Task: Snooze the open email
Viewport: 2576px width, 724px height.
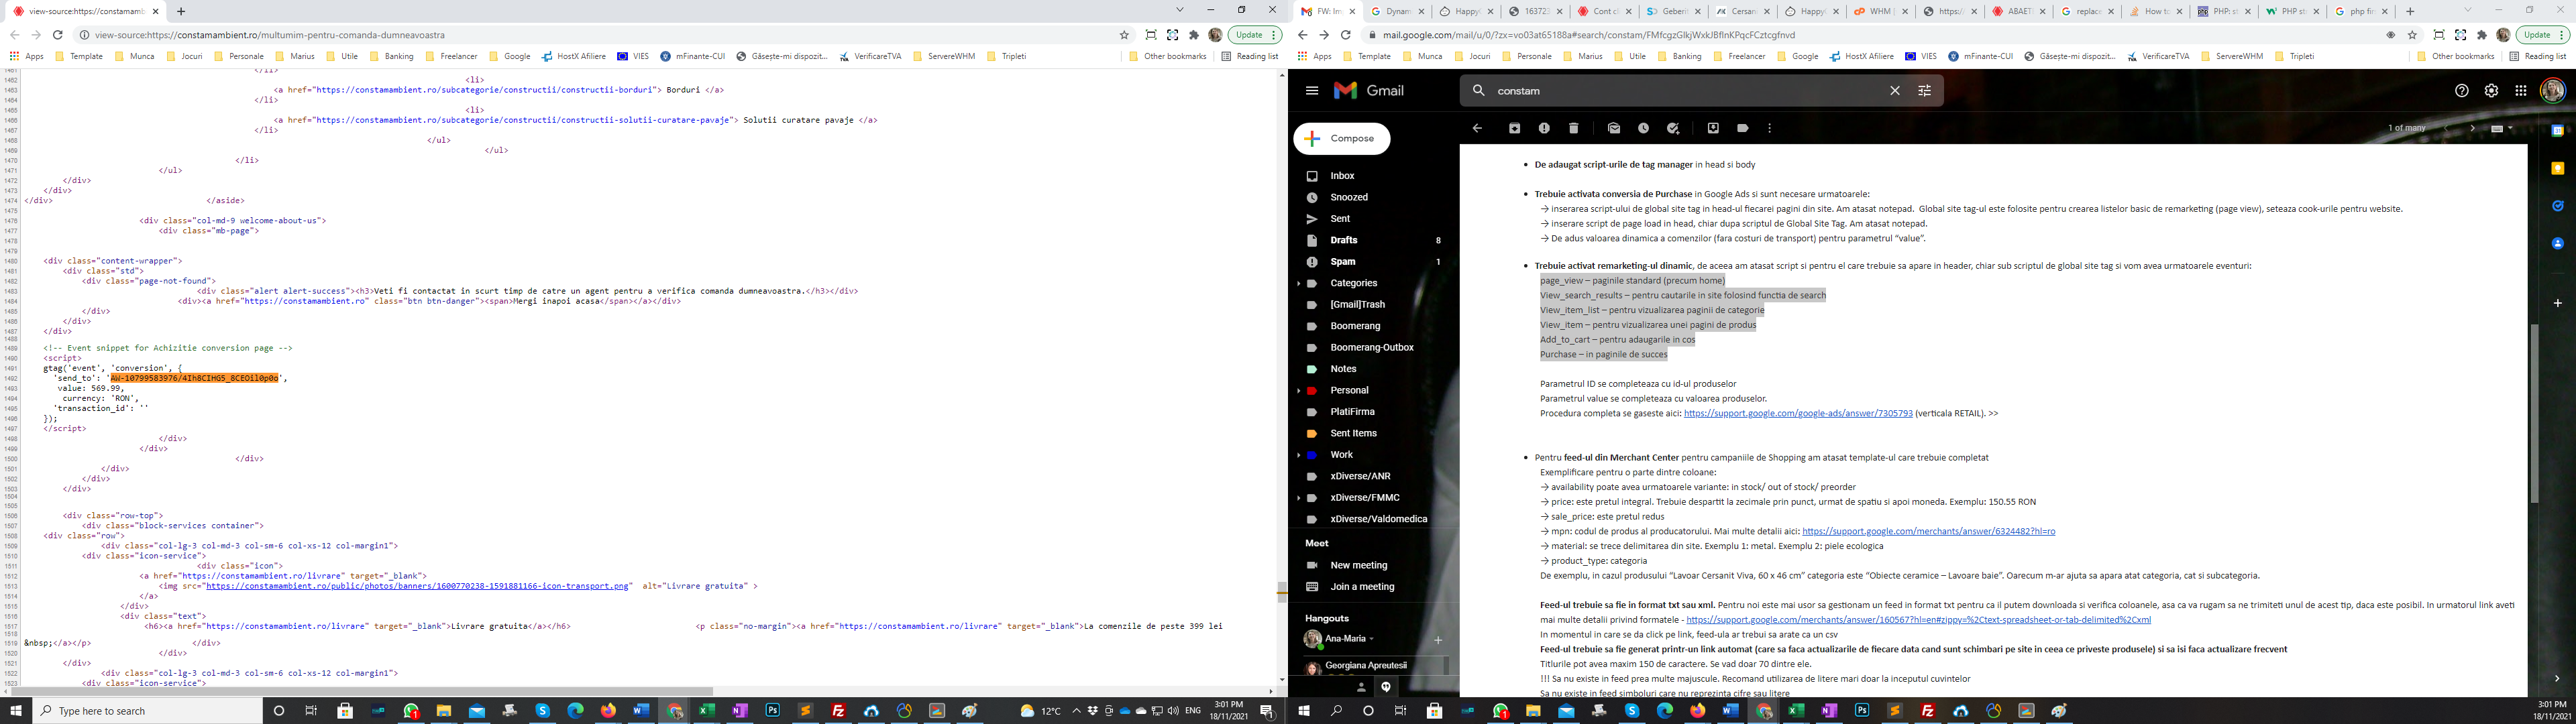Action: coord(1643,128)
